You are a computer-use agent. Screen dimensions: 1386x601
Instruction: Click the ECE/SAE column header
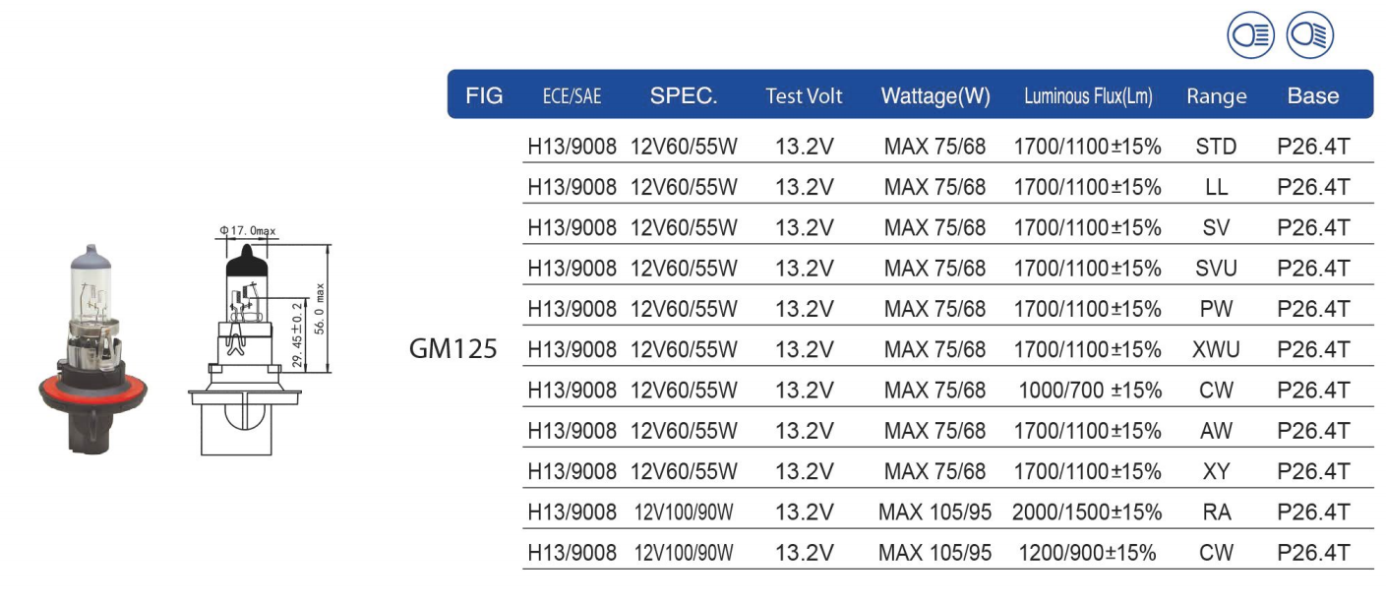(x=572, y=96)
